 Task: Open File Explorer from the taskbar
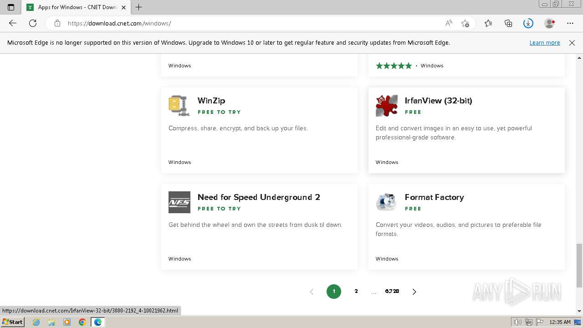click(51, 322)
